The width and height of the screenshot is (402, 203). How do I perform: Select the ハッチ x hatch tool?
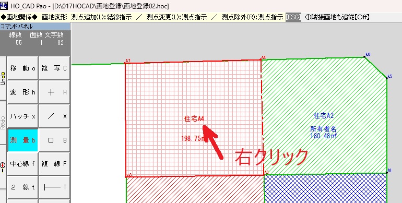pyautogui.click(x=22, y=116)
